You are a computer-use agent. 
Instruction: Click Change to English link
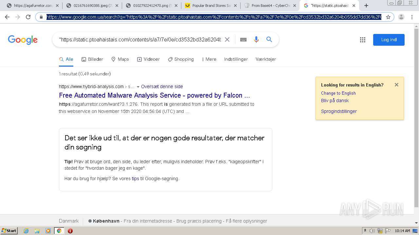click(338, 93)
